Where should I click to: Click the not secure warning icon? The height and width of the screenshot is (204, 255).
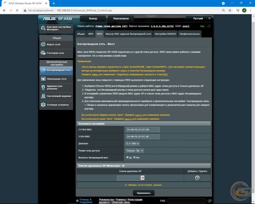[x=25, y=10]
